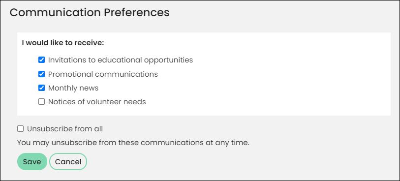Untick the Monthly news checkbox

coord(41,88)
